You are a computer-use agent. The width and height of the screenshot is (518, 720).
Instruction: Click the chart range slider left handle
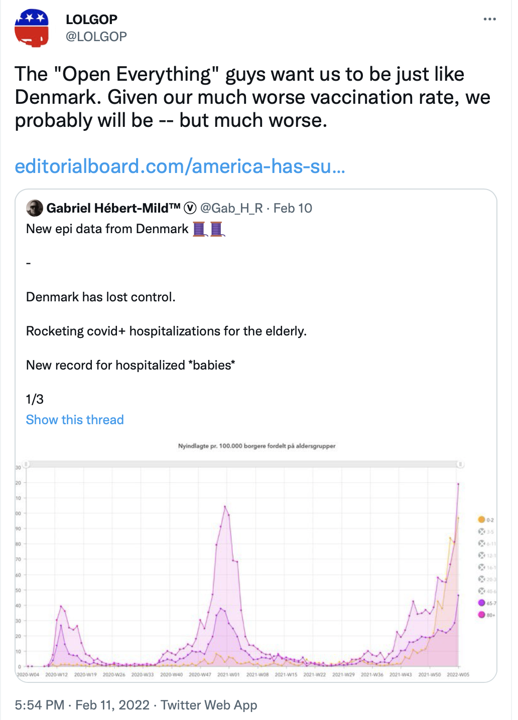pyautogui.click(x=27, y=465)
